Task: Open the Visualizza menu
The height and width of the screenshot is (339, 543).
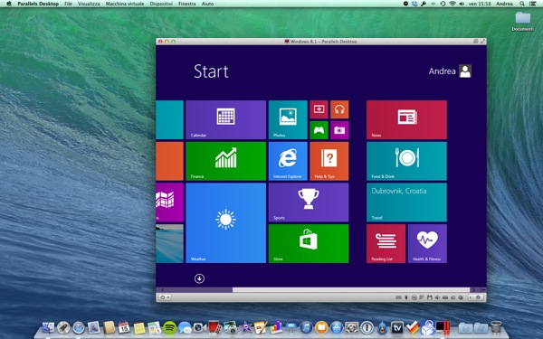Action: click(89, 4)
